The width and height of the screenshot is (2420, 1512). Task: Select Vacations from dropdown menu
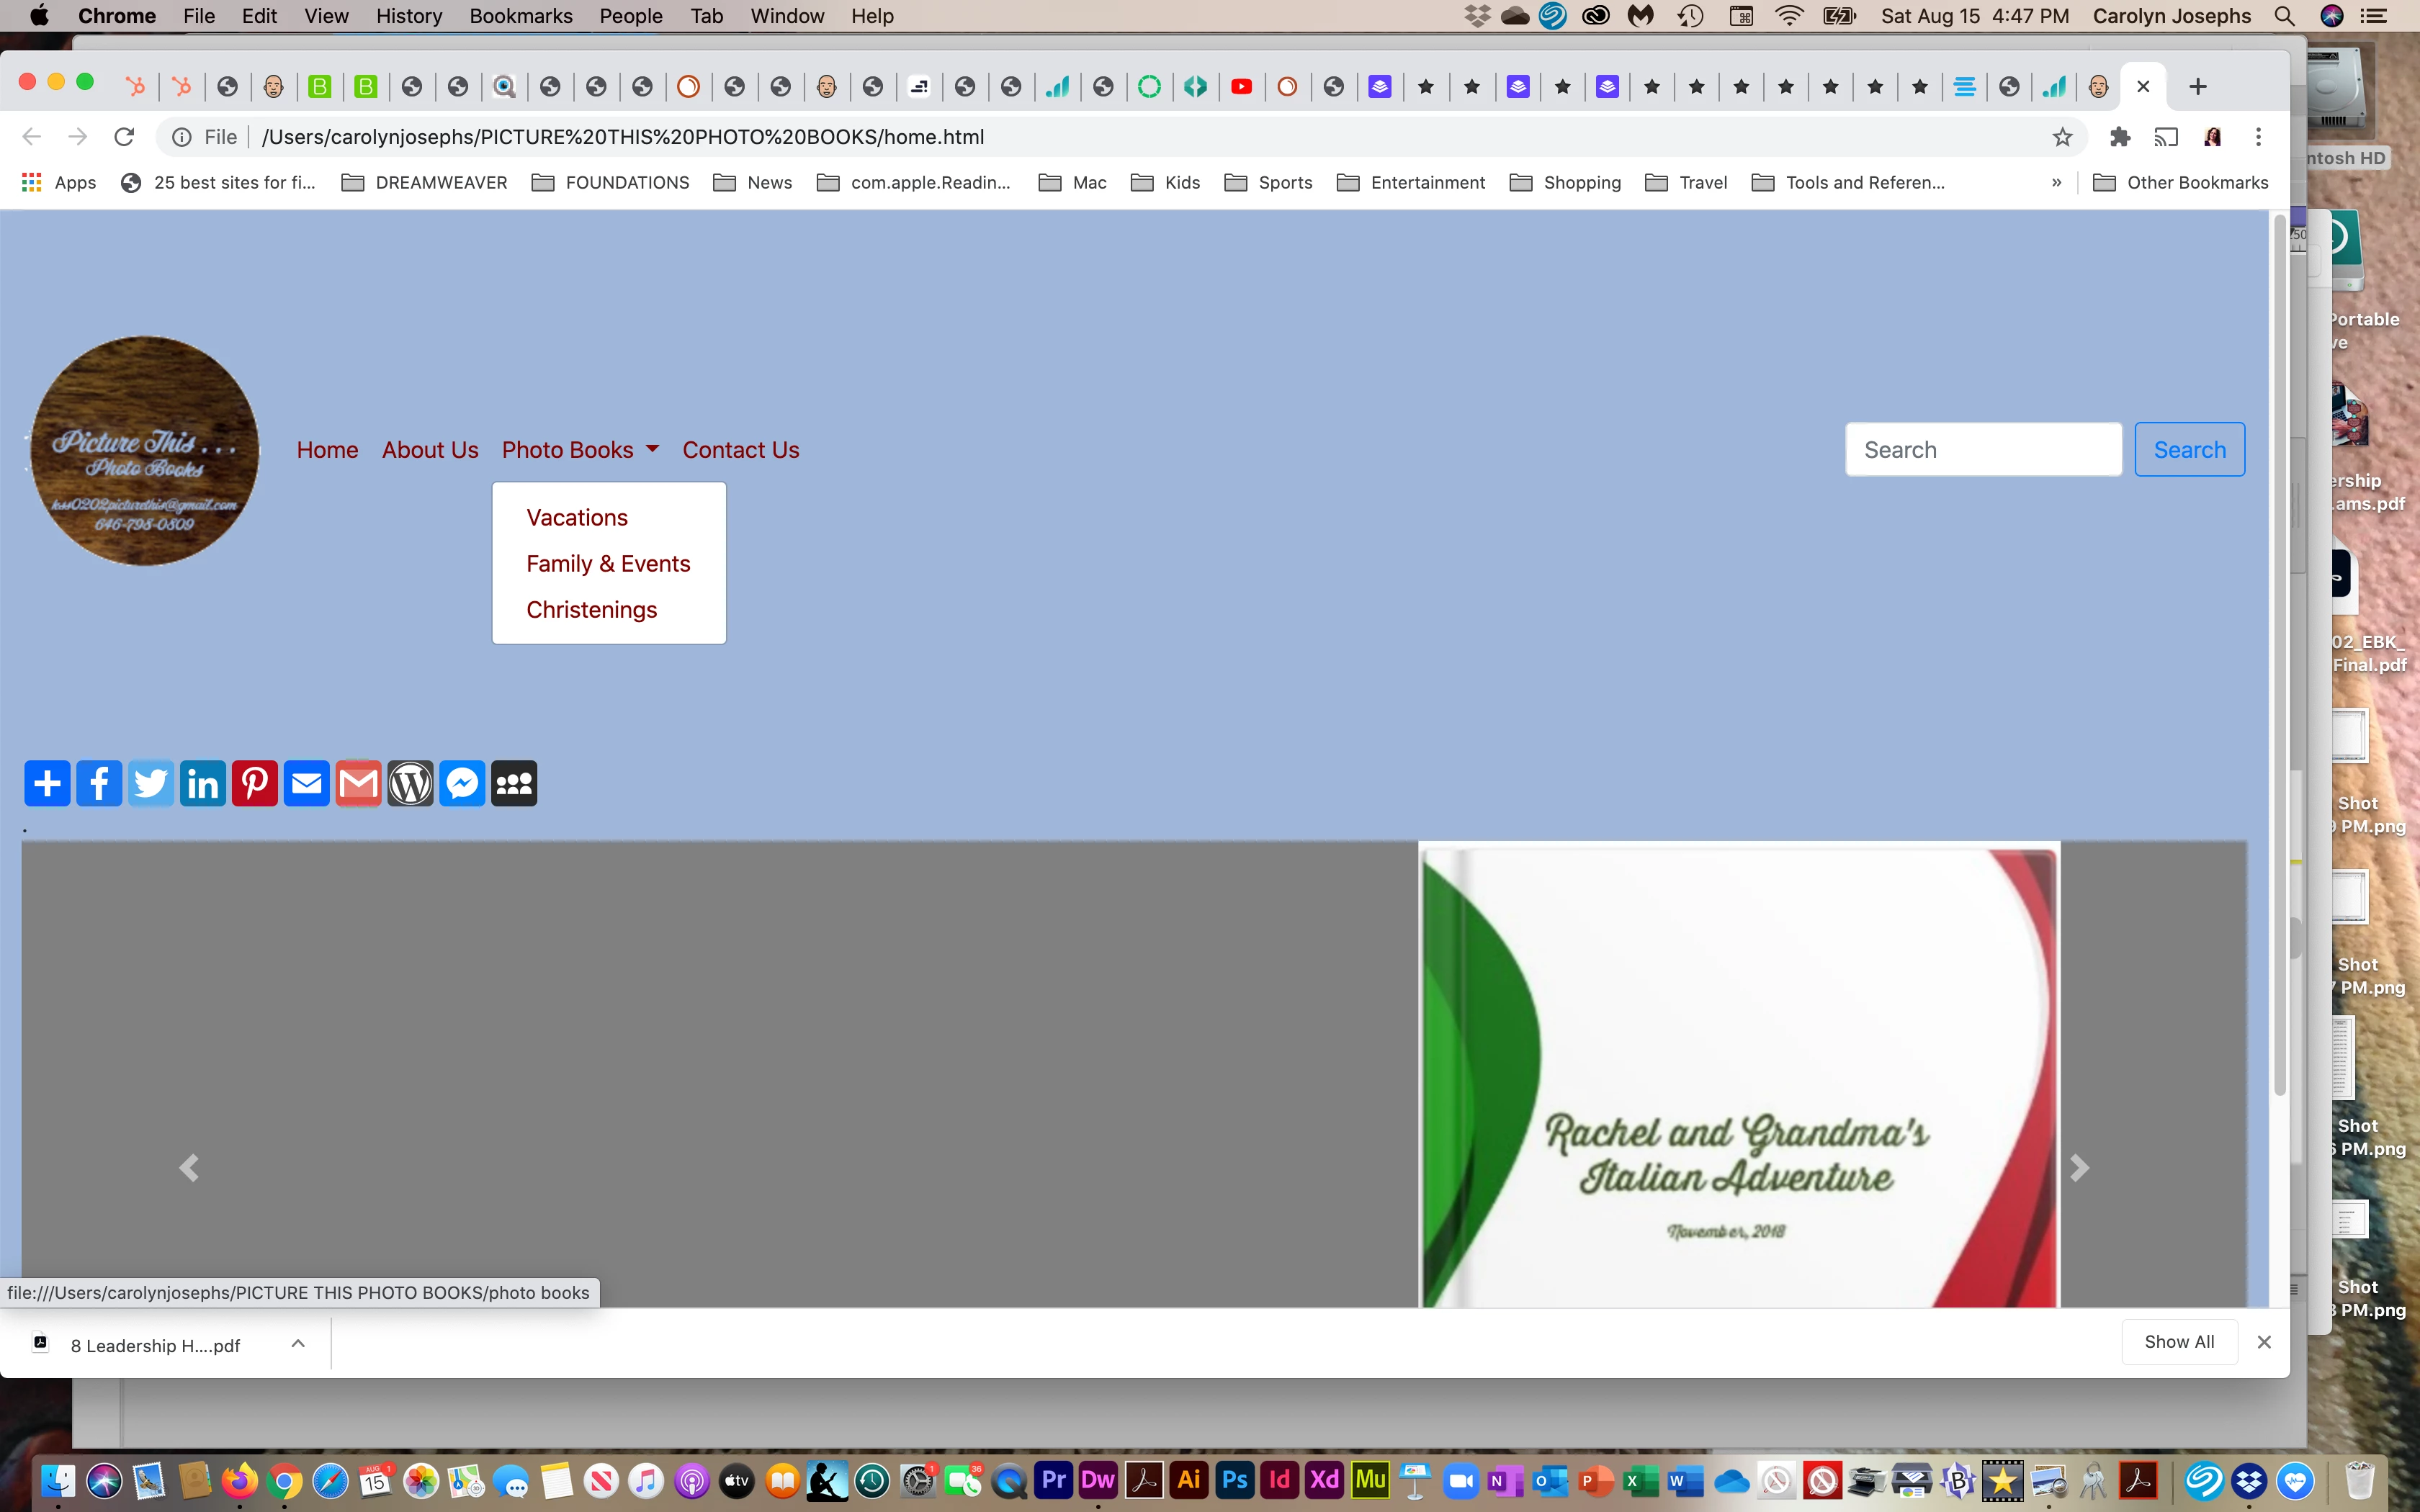(577, 517)
